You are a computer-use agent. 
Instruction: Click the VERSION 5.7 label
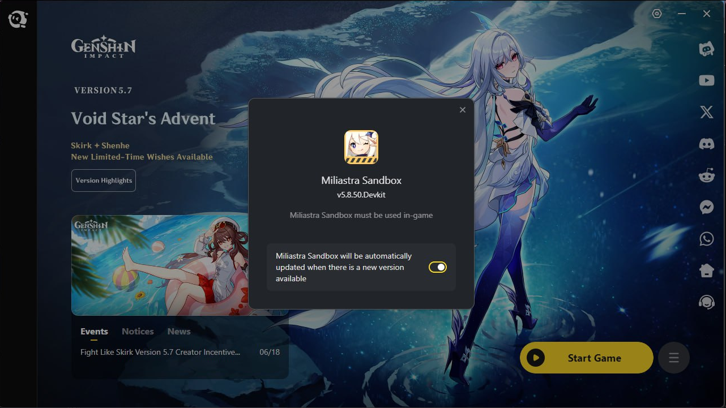point(103,90)
